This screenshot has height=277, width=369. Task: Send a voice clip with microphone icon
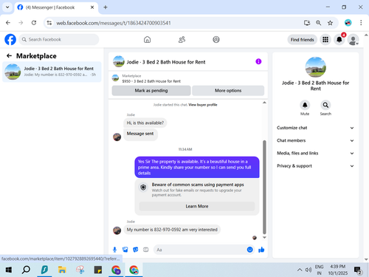coord(114,250)
